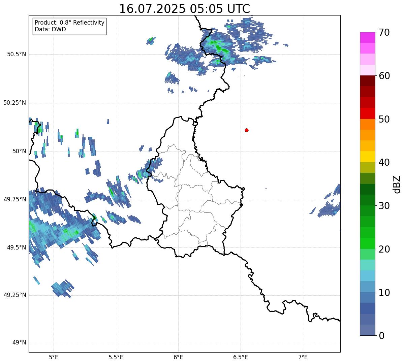Click the 5°E longitude label

(54, 357)
